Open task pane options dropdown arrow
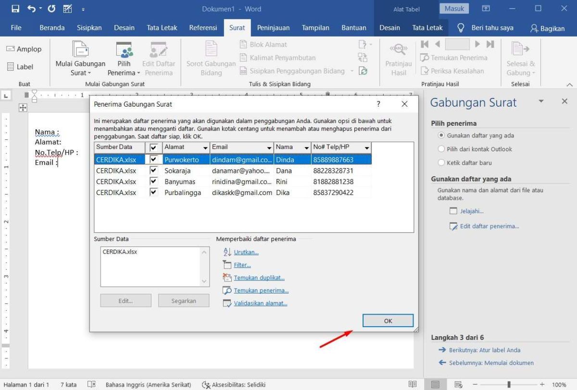 click(541, 101)
